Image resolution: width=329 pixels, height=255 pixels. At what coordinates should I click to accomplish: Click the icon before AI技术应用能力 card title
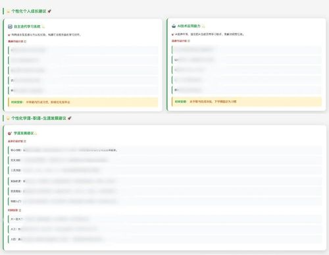174,26
